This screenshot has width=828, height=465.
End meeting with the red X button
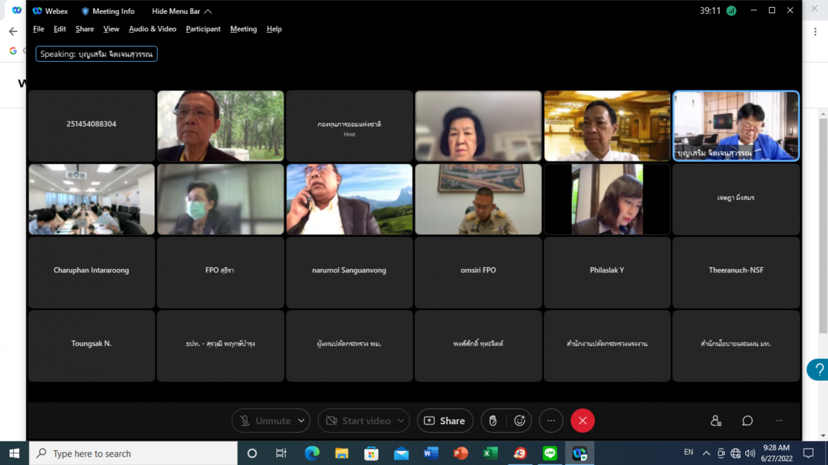[582, 421]
